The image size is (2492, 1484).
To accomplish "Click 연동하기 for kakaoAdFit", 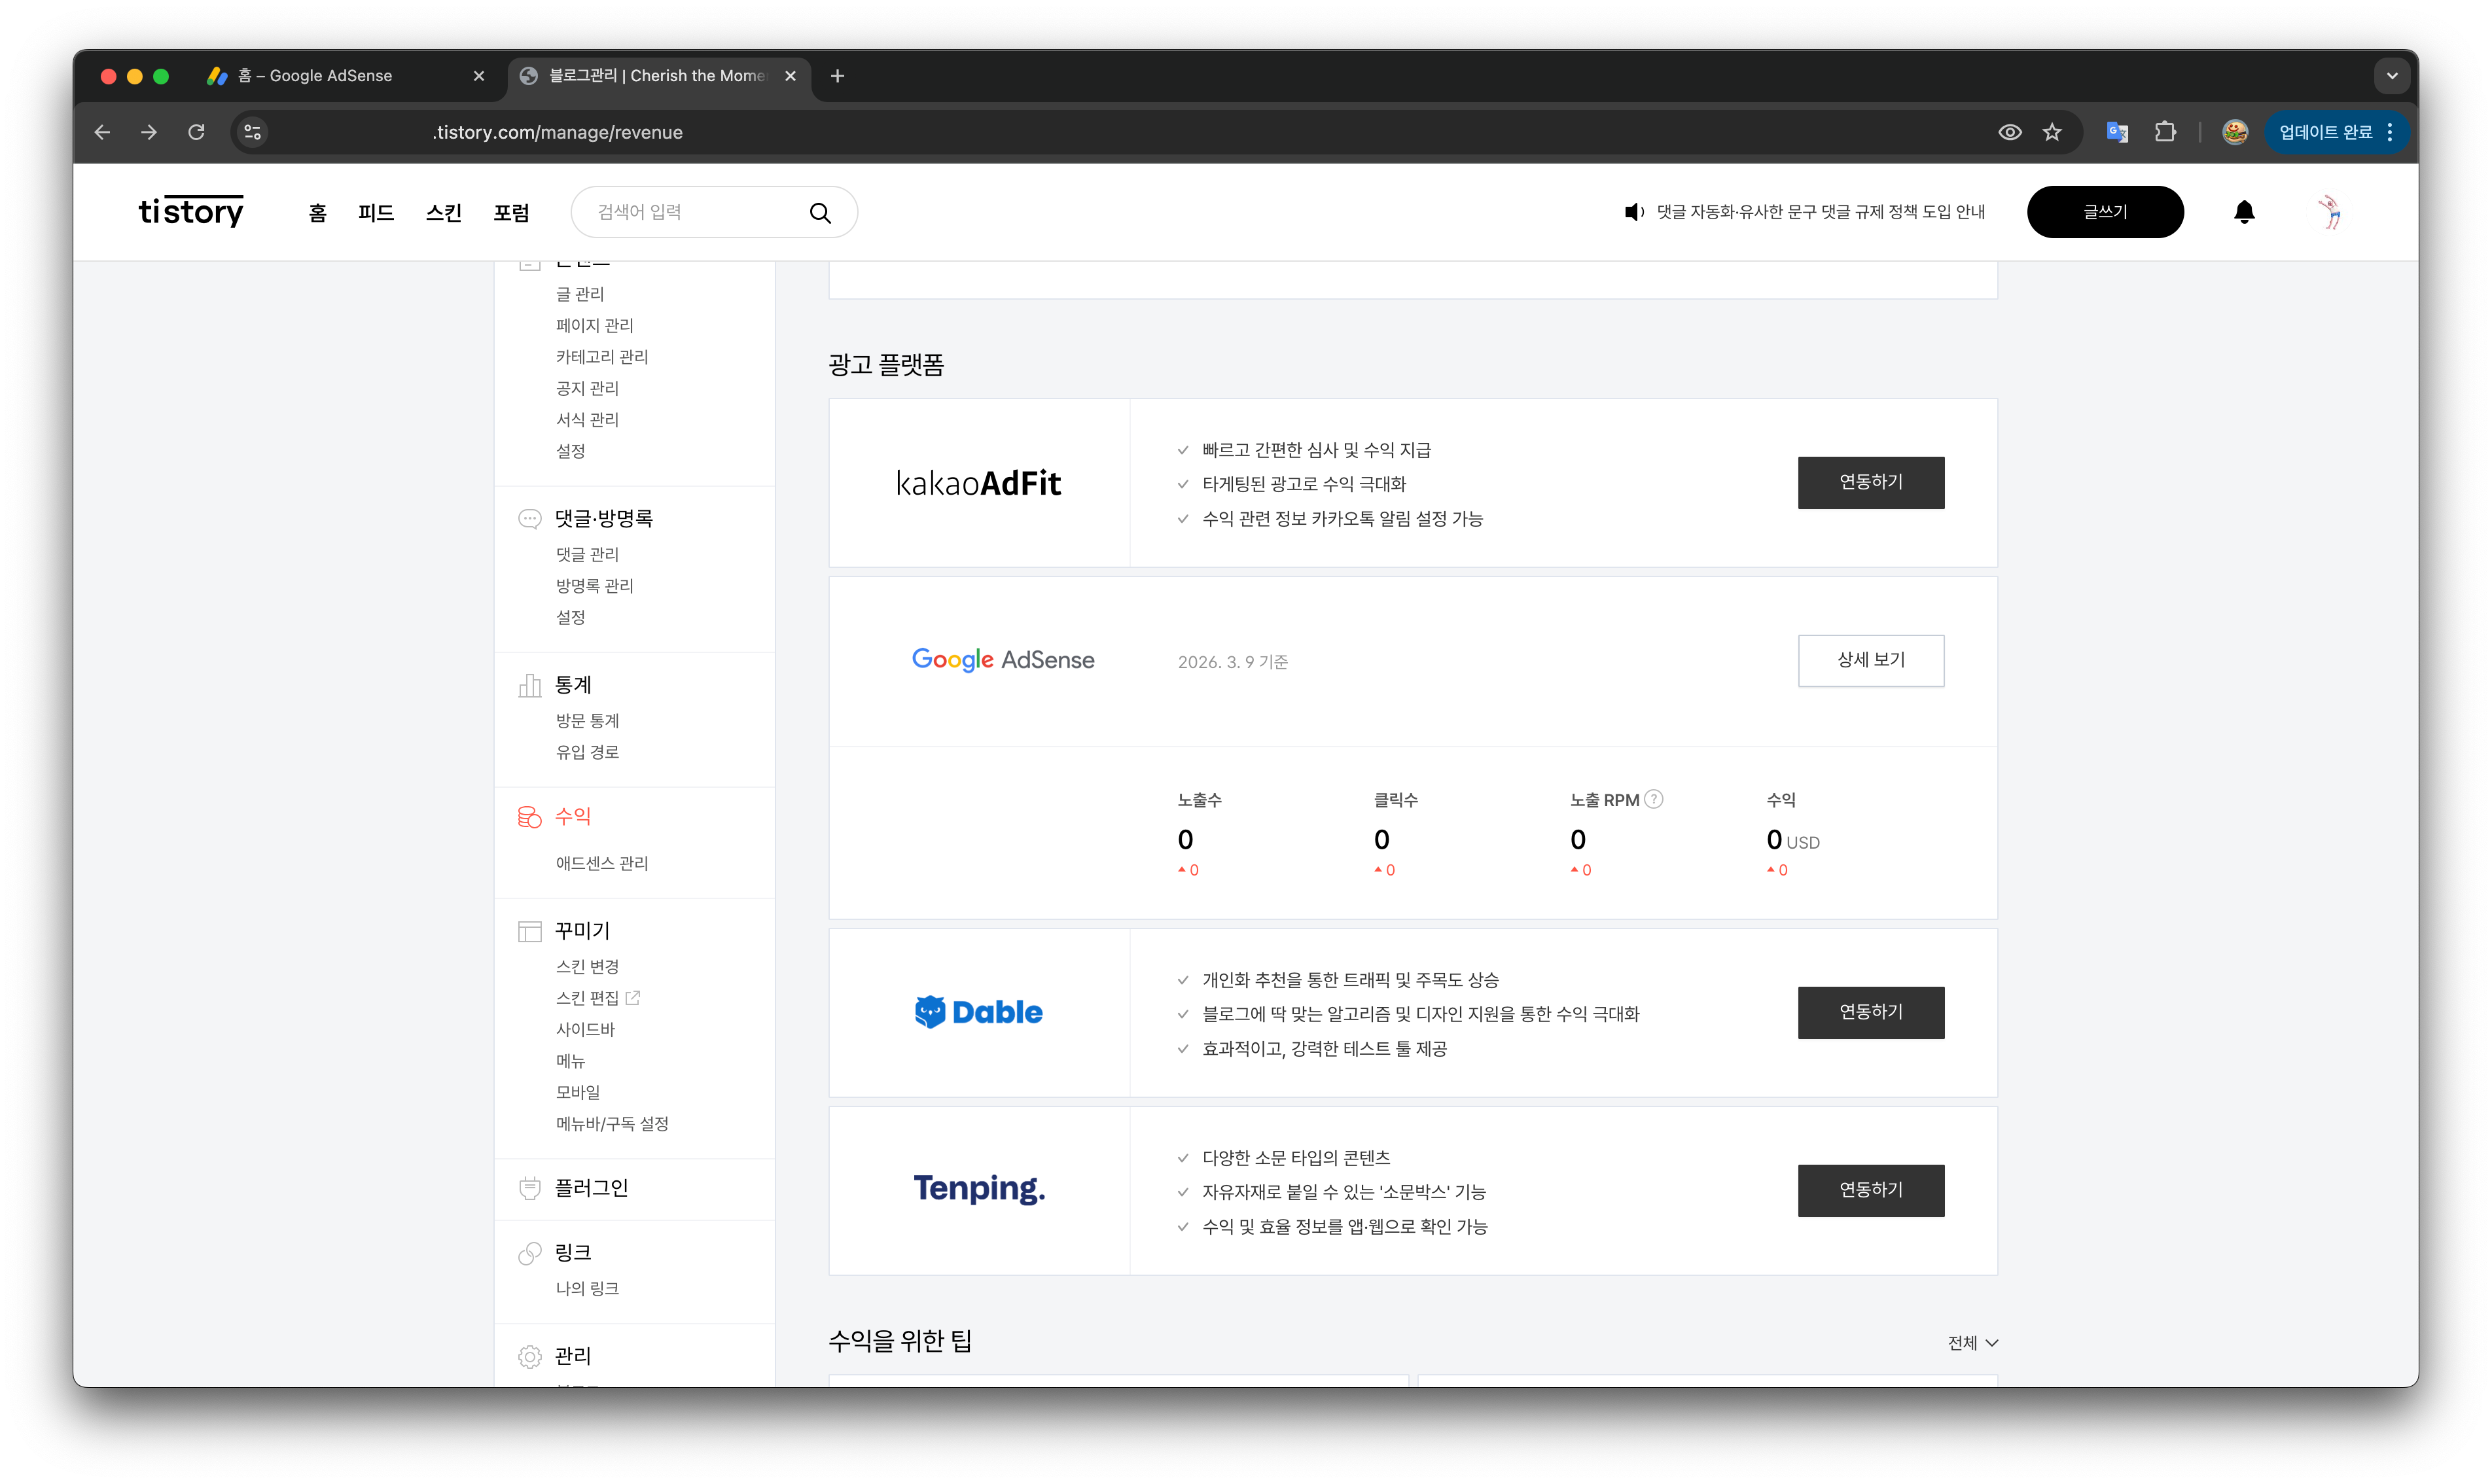I will click(1871, 482).
